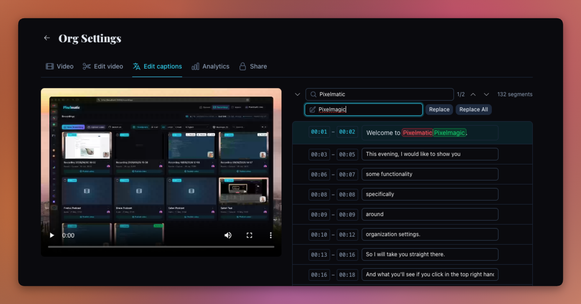Image resolution: width=581 pixels, height=304 pixels.
Task: Edit the 'around' caption
Action: click(x=430, y=214)
